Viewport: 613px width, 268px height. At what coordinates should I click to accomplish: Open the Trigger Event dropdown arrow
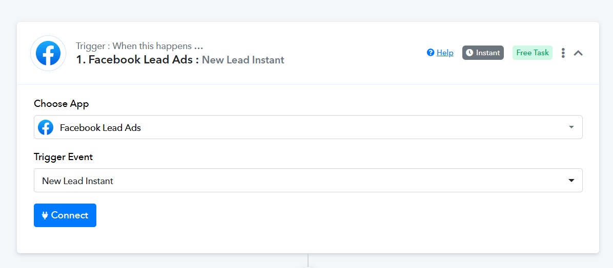click(x=571, y=181)
